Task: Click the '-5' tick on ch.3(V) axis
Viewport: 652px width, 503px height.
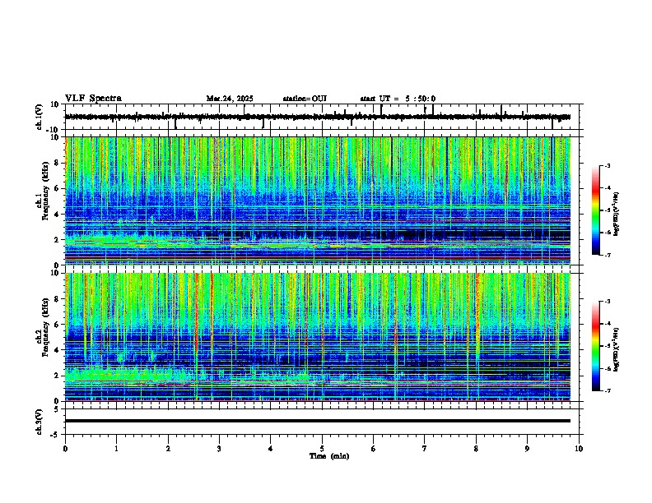Action: [55, 435]
